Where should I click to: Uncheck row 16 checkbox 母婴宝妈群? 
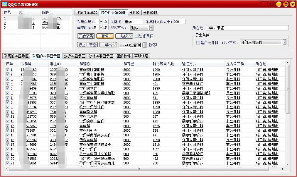[x=7, y=140]
